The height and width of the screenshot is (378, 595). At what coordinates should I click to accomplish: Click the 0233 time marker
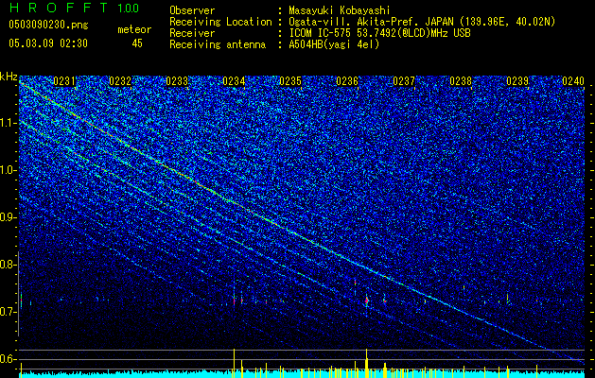tap(177, 81)
